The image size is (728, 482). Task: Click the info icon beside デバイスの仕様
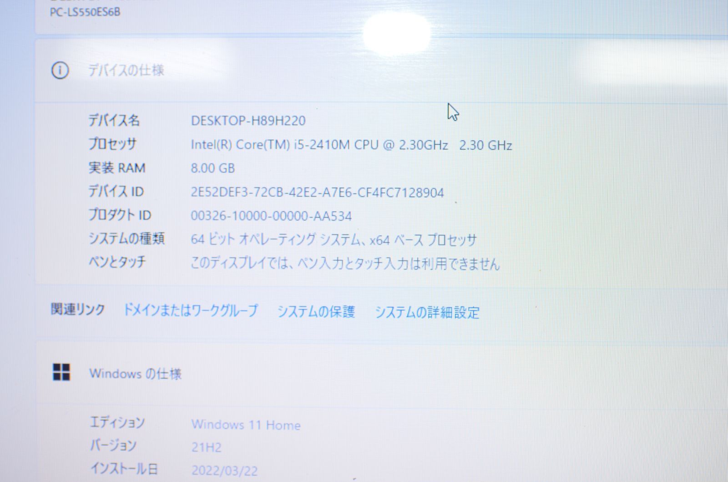click(x=60, y=71)
